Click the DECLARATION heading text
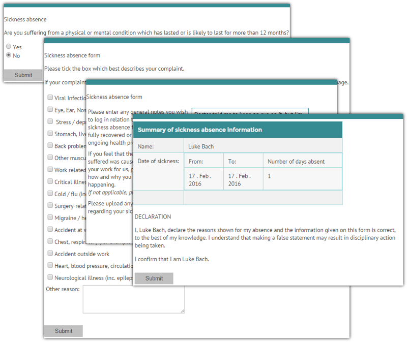This screenshot has width=407, height=342. (153, 217)
